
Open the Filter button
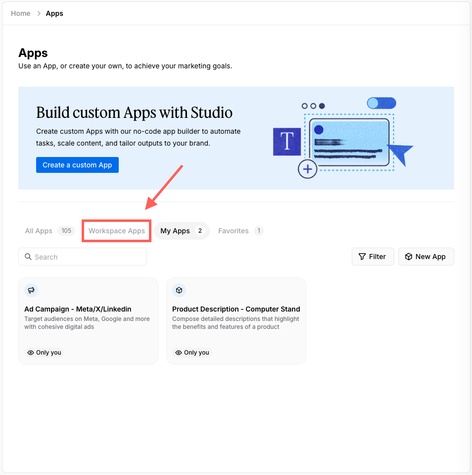(x=373, y=257)
